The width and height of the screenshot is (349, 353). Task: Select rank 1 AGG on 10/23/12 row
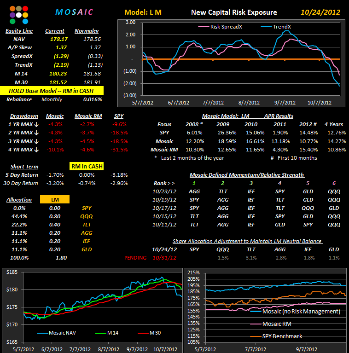[194, 191]
